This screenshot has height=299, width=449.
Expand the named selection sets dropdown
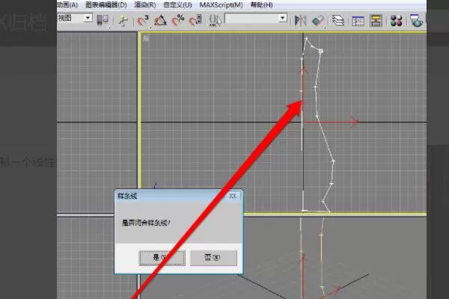click(283, 18)
